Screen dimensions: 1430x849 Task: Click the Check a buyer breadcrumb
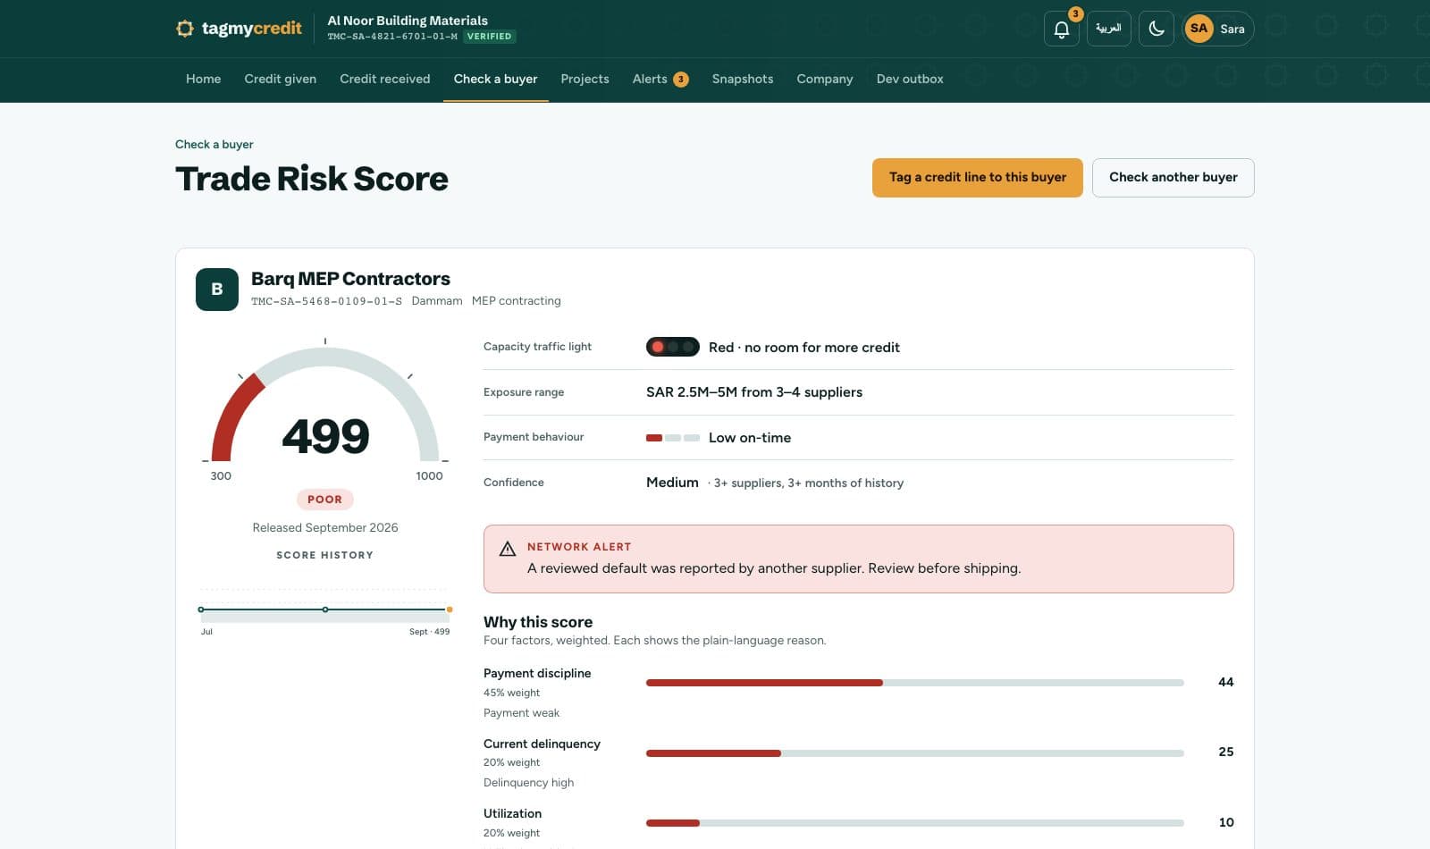tap(214, 144)
